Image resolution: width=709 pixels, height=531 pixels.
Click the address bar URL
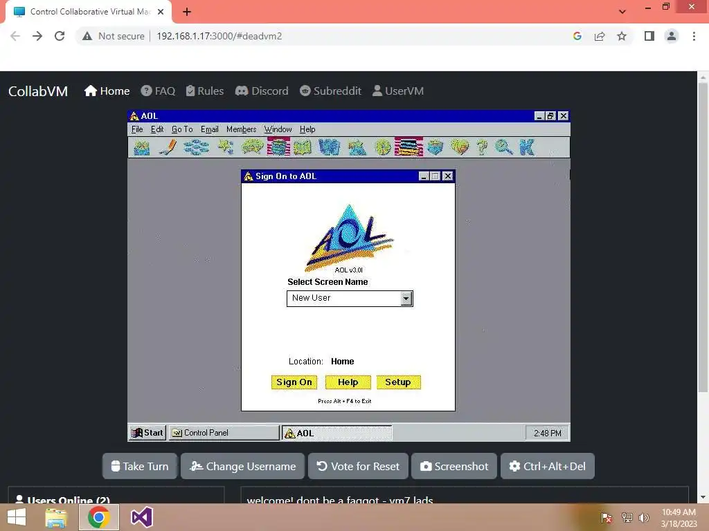click(219, 36)
